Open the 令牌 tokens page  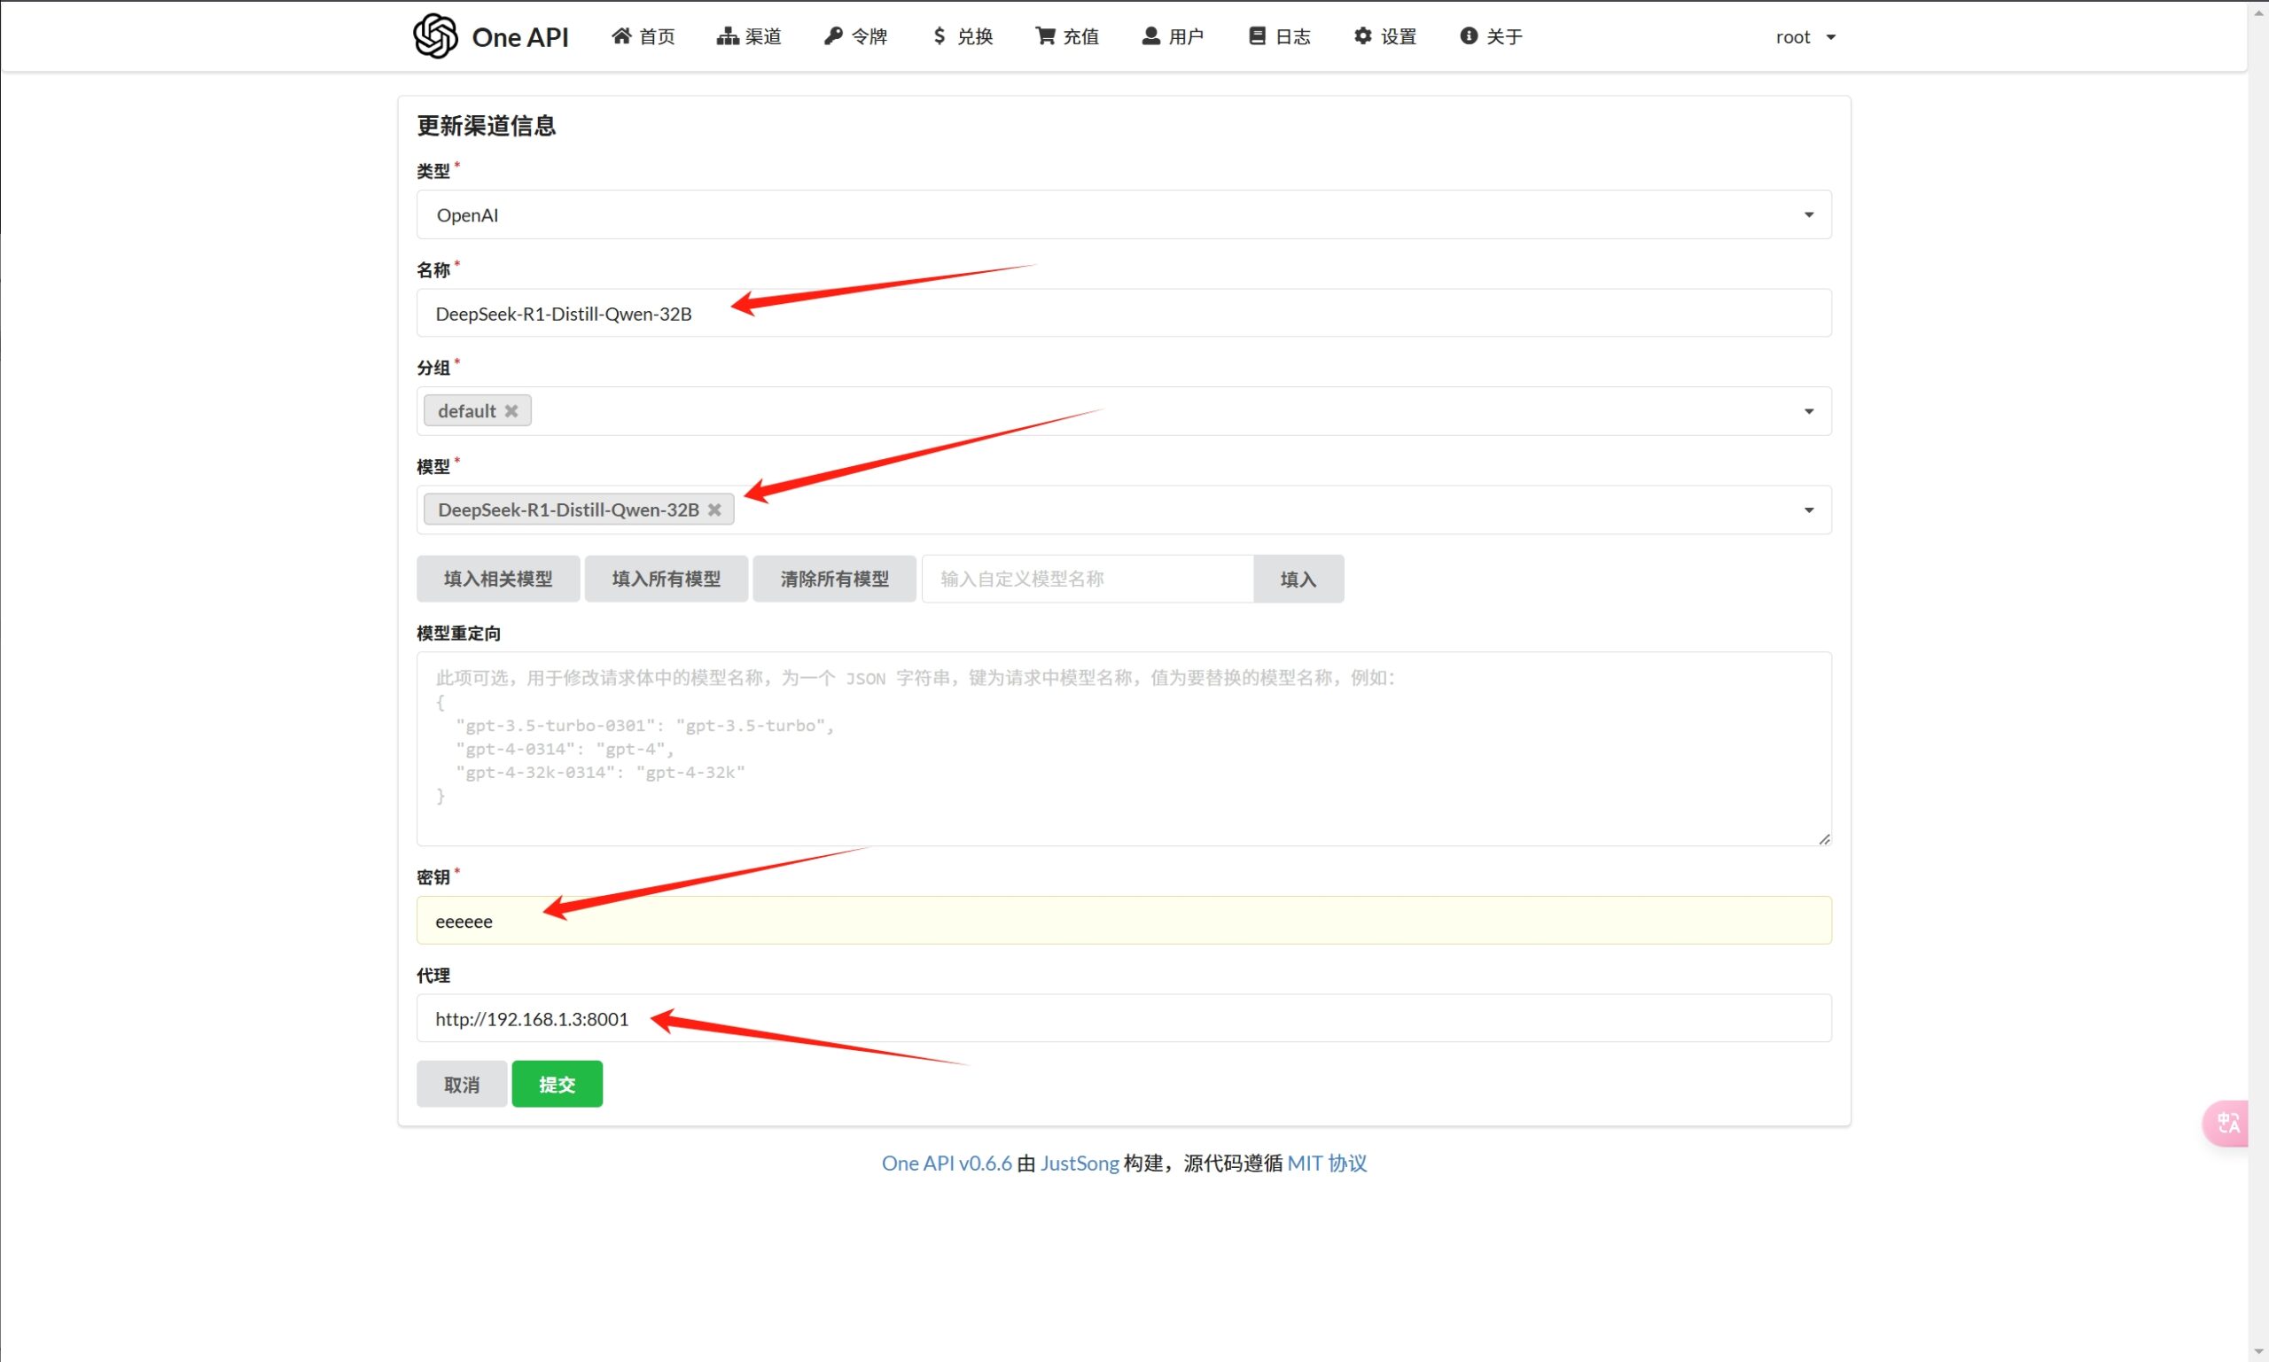pyautogui.click(x=855, y=35)
